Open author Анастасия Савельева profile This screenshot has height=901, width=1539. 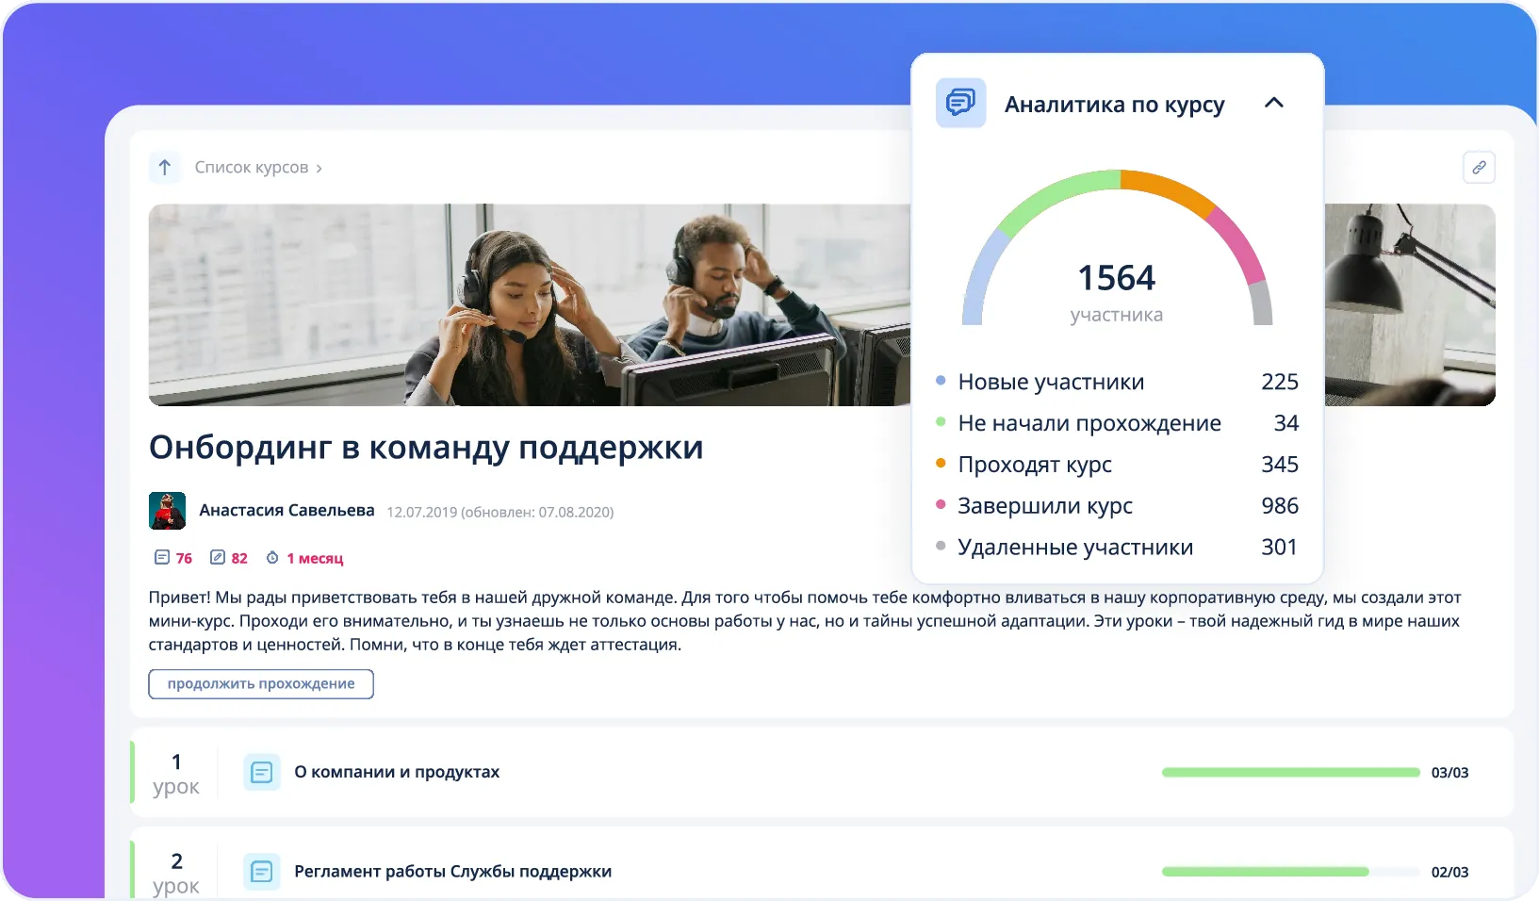287,511
